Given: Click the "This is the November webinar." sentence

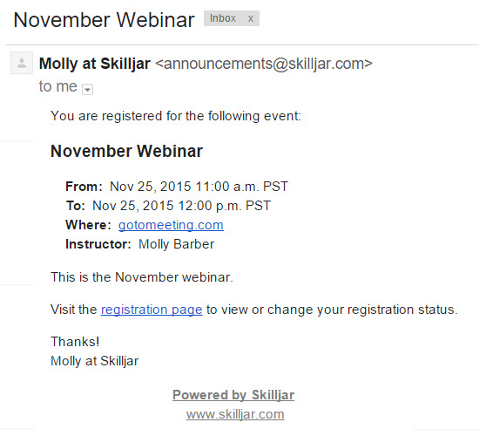Looking at the screenshot, I should point(142,277).
